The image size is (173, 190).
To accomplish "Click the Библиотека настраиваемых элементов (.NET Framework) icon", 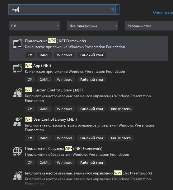I will 17,176.
